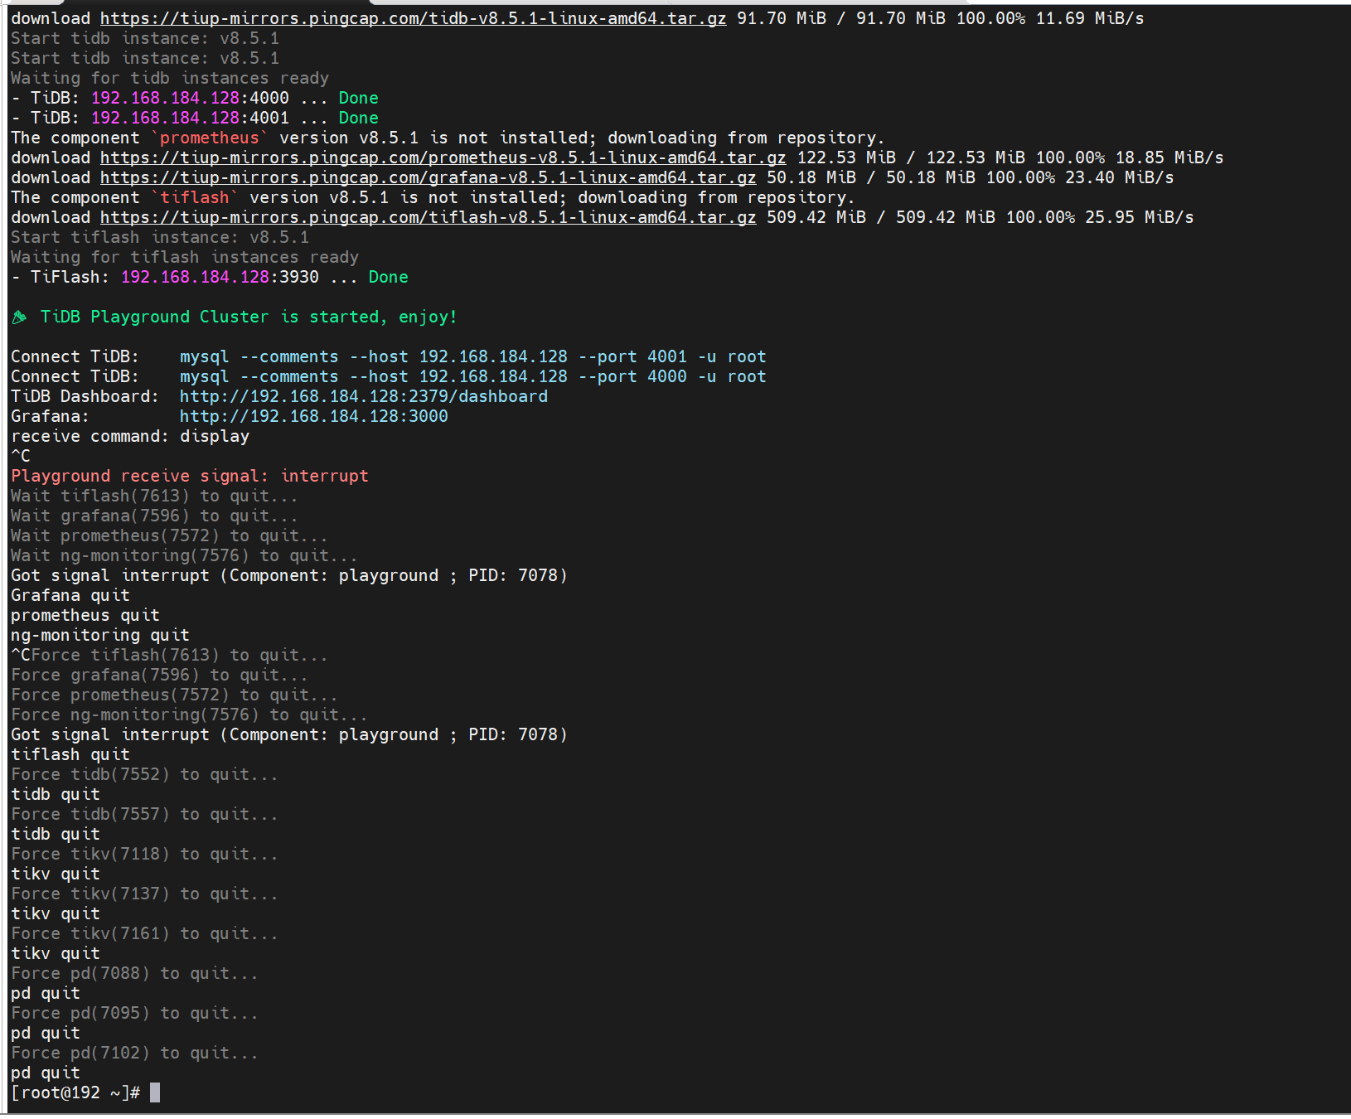Click 'ng-monitoring quit' line
Image resolution: width=1351 pixels, height=1119 pixels.
(99, 635)
